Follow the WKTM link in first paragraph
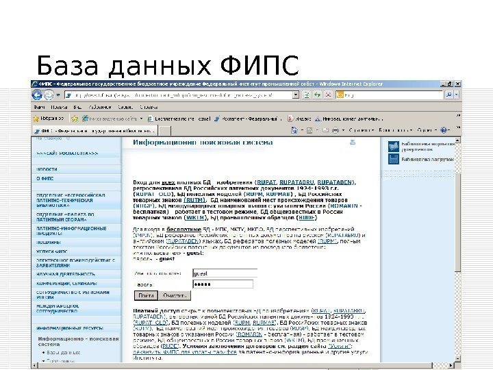493x370 pixels. [x=196, y=217]
